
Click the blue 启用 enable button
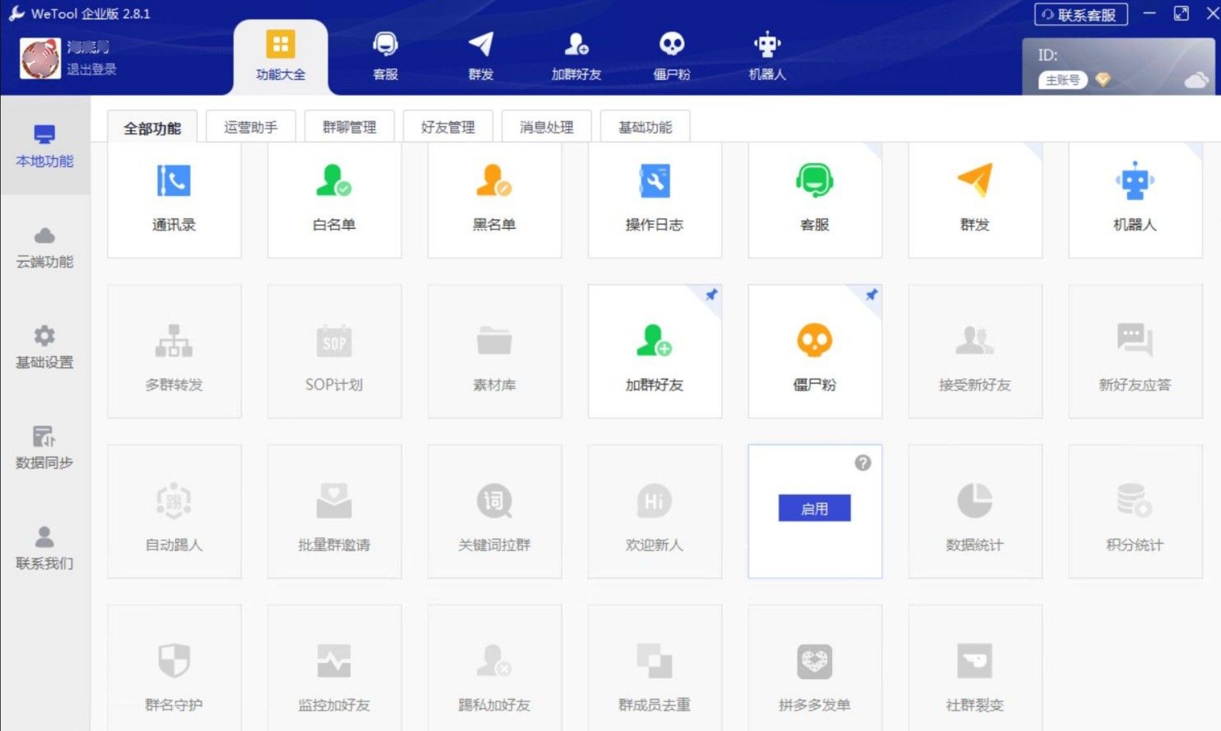[x=814, y=508]
